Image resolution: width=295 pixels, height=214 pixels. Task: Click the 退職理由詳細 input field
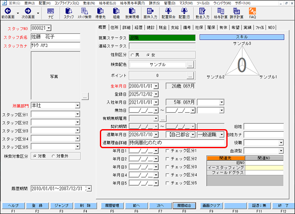(x=177, y=143)
